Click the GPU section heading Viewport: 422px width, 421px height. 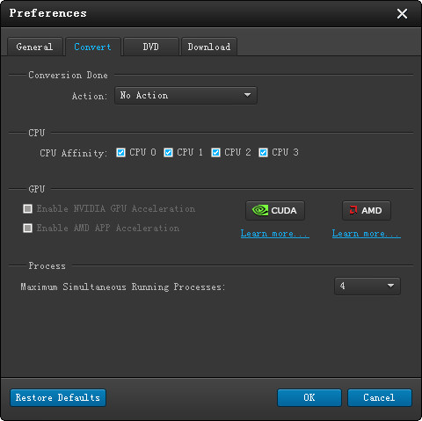click(37, 189)
